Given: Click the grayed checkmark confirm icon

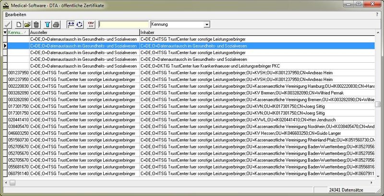Looking at the screenshot, I should [8, 24].
